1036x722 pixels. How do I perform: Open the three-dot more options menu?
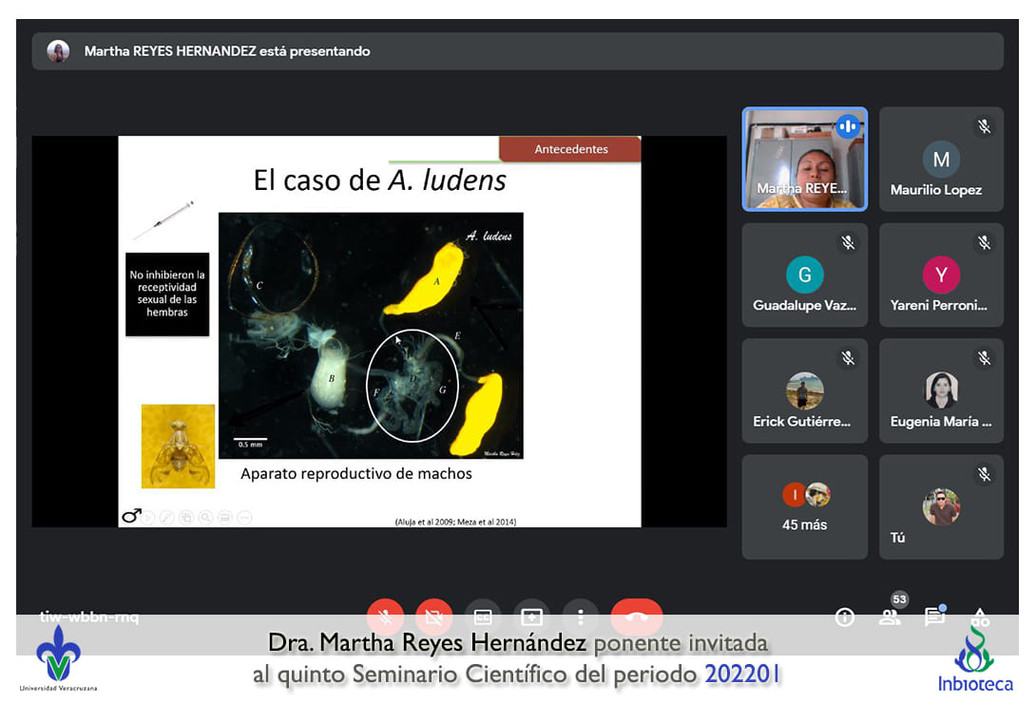pos(580,617)
